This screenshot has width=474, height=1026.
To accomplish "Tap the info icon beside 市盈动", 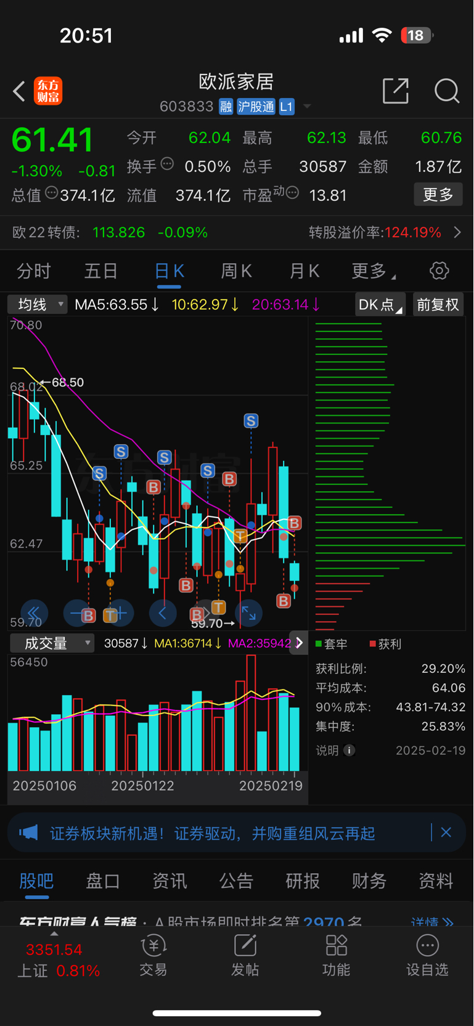I will (293, 193).
